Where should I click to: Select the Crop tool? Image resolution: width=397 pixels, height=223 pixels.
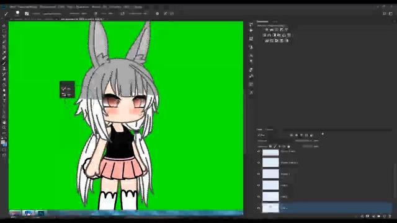[x=4, y=47]
